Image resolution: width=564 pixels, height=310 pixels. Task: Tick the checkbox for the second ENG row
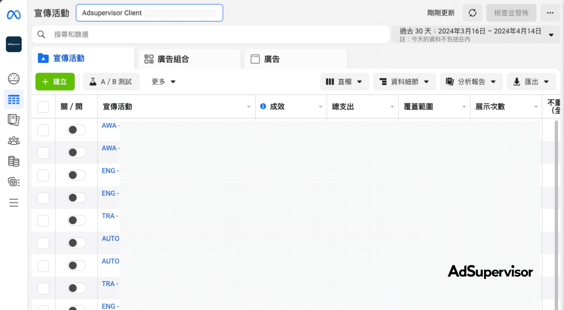click(43, 198)
